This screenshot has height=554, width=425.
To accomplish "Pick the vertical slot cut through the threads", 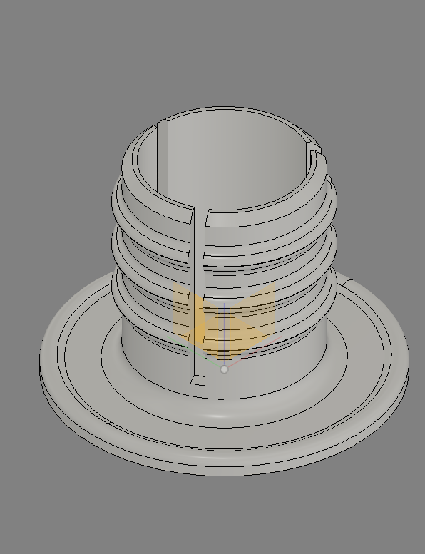I will (x=198, y=297).
